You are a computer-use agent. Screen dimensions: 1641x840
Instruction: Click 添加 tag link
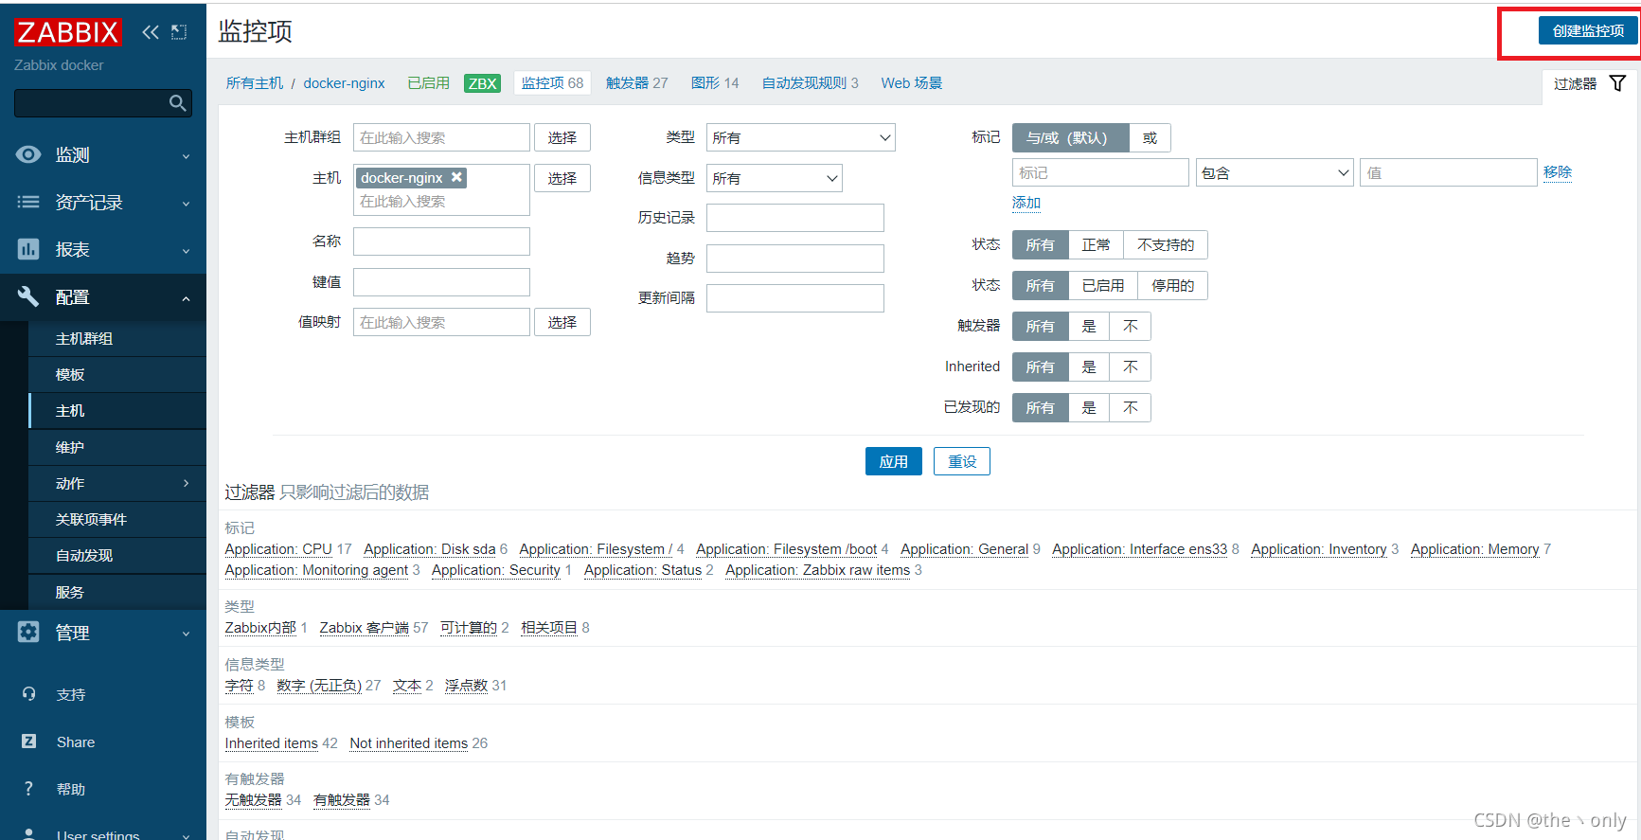point(1026,203)
